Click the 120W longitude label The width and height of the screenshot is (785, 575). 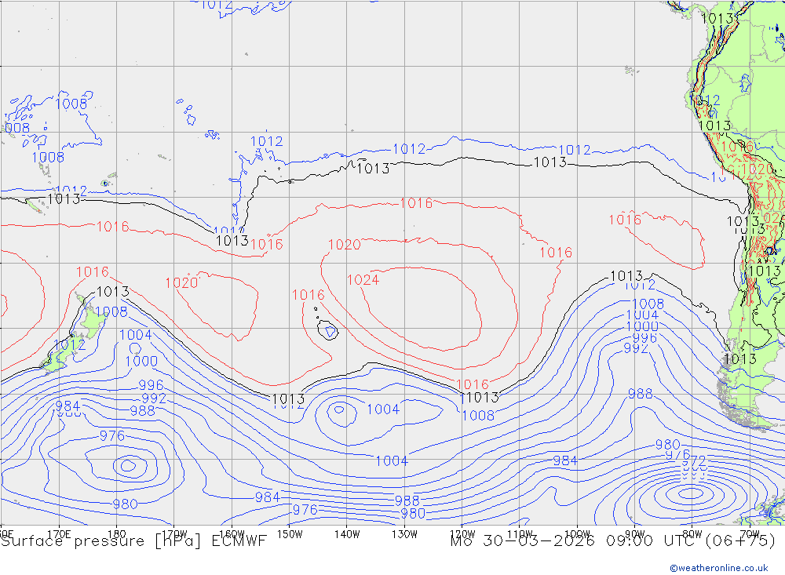point(462,533)
